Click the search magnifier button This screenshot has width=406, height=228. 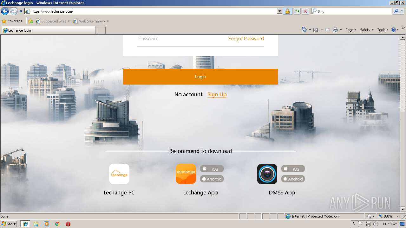[396, 11]
